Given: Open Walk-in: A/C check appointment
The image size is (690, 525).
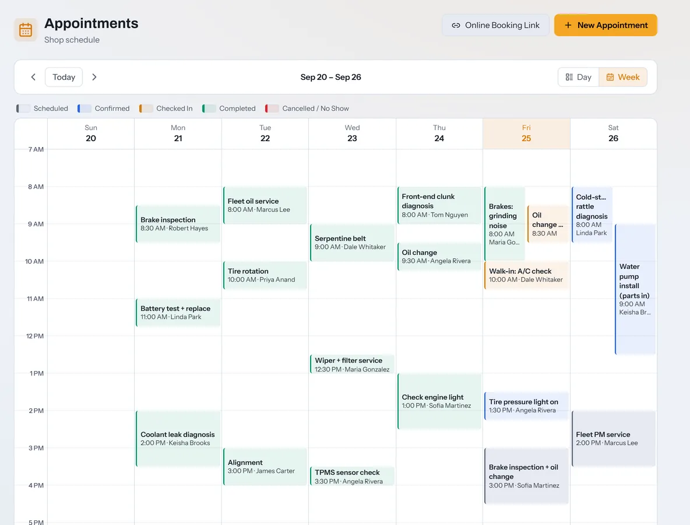Looking at the screenshot, I should [526, 275].
